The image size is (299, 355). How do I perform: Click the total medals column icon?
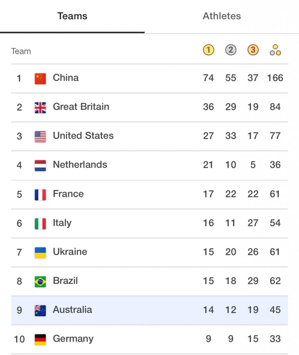click(275, 50)
